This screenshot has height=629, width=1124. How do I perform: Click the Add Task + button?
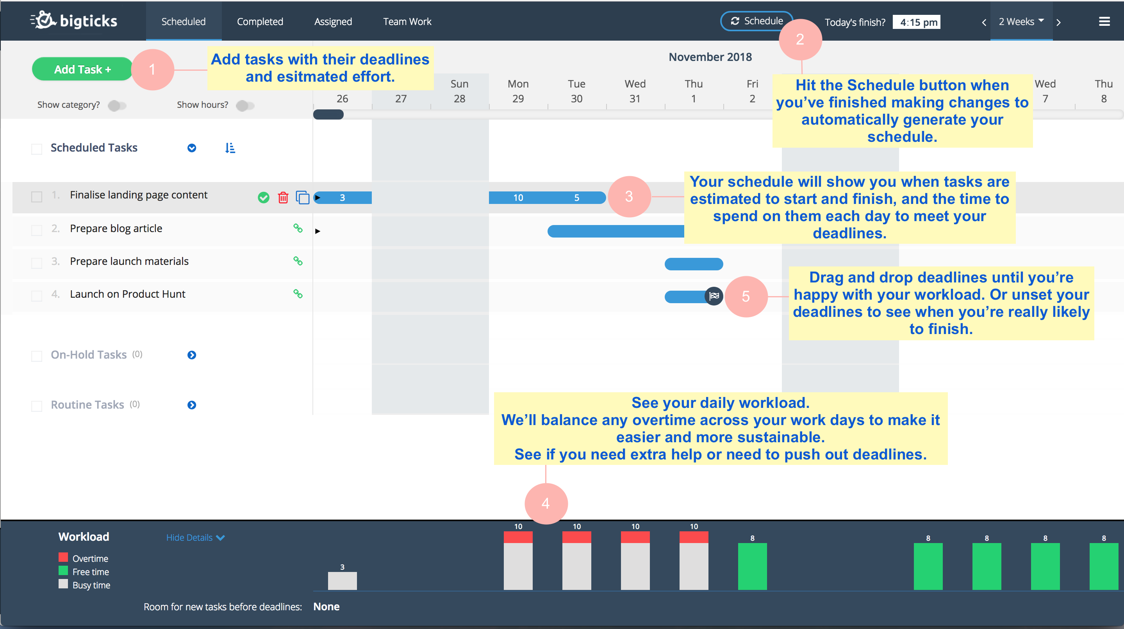(82, 70)
